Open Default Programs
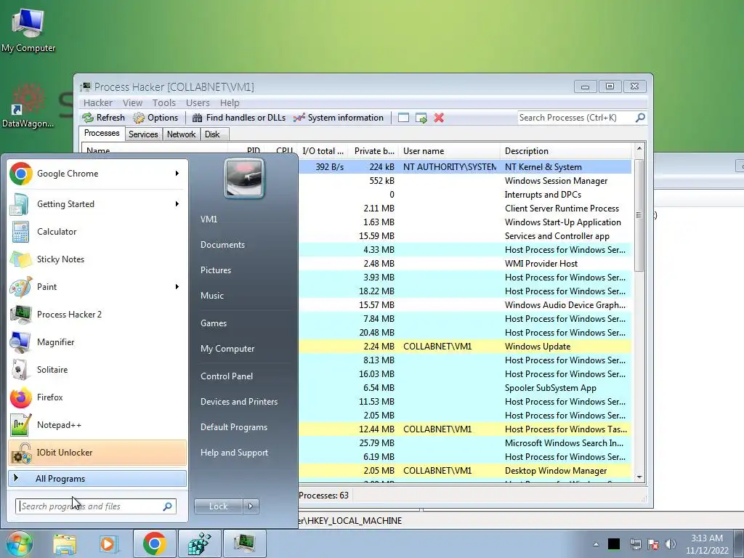This screenshot has height=558, width=744. [x=233, y=427]
